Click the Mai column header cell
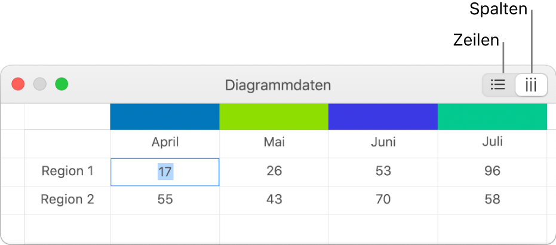 [274, 143]
